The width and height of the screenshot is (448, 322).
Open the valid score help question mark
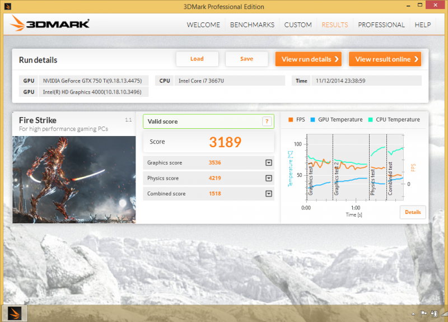coord(267,122)
